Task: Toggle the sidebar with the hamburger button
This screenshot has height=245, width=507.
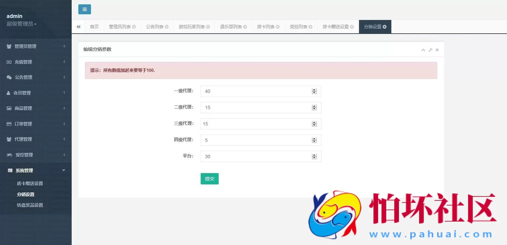Action: [84, 9]
